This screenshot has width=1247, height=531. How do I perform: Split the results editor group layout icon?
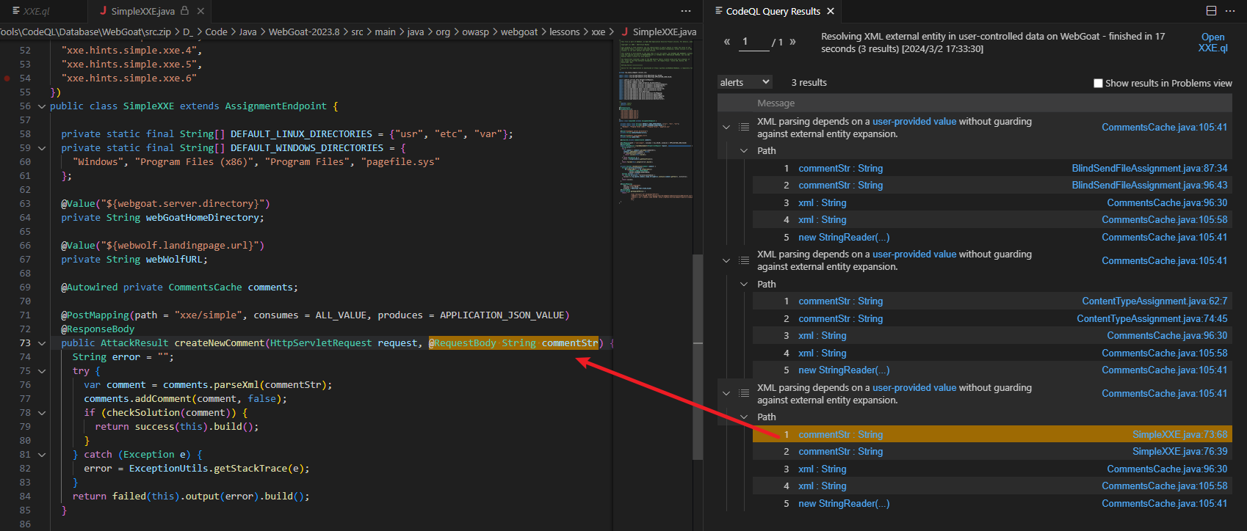[1212, 11]
